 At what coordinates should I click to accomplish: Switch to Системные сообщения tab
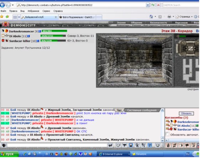(x=142, y=110)
